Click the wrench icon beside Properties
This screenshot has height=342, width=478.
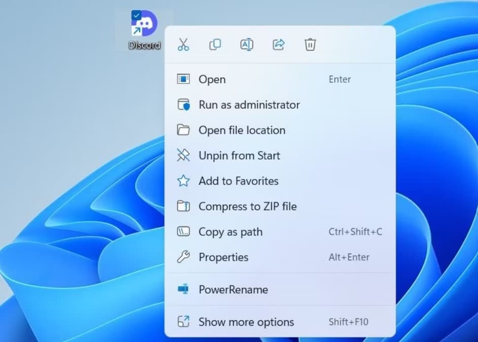point(183,257)
